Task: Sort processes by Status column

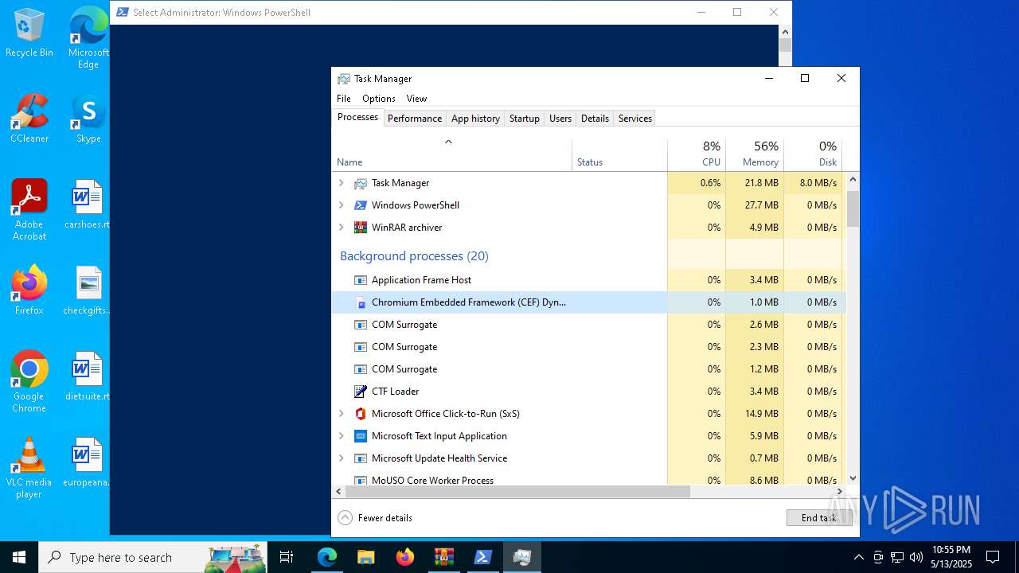Action: (619, 154)
